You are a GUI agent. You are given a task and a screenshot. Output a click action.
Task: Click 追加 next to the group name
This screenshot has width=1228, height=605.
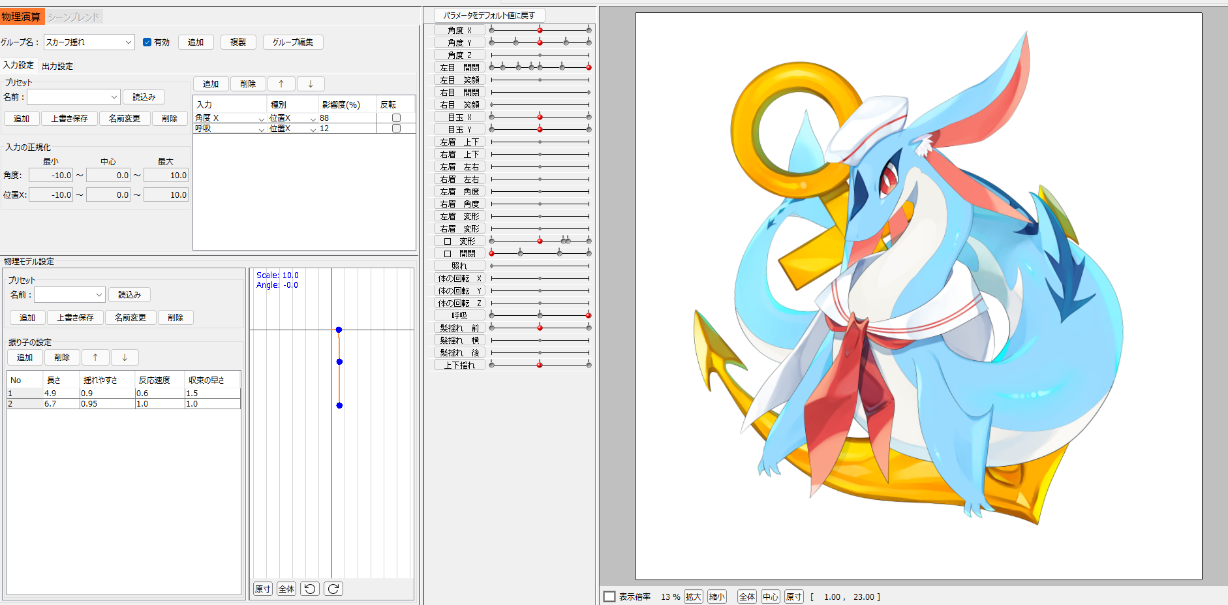196,42
